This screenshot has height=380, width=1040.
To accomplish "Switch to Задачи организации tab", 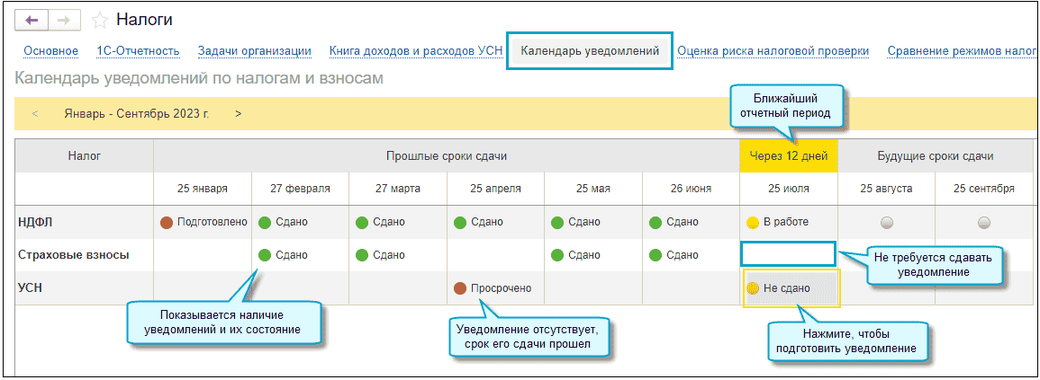I will pos(255,51).
